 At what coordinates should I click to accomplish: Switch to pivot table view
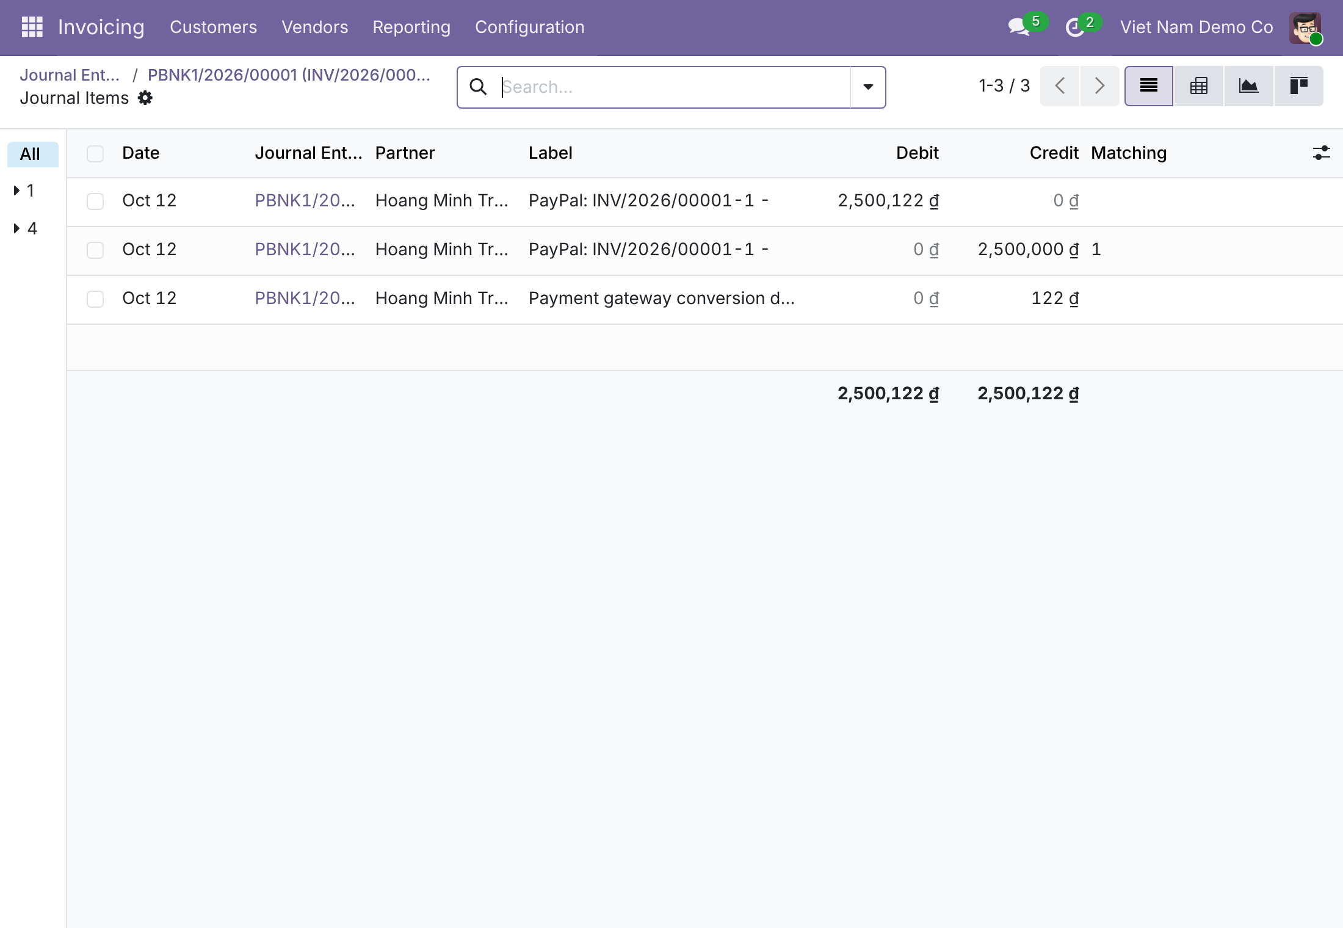1199,86
